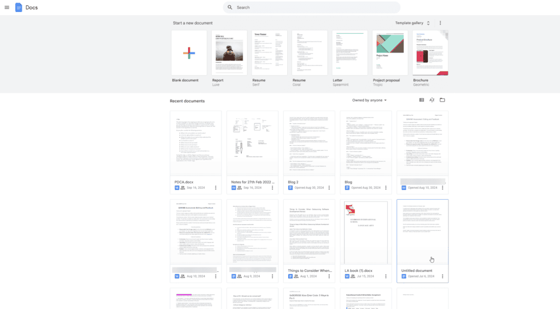Screen dimensions: 560x309
Task: Open more options for Untitled document
Action: click(x=442, y=276)
